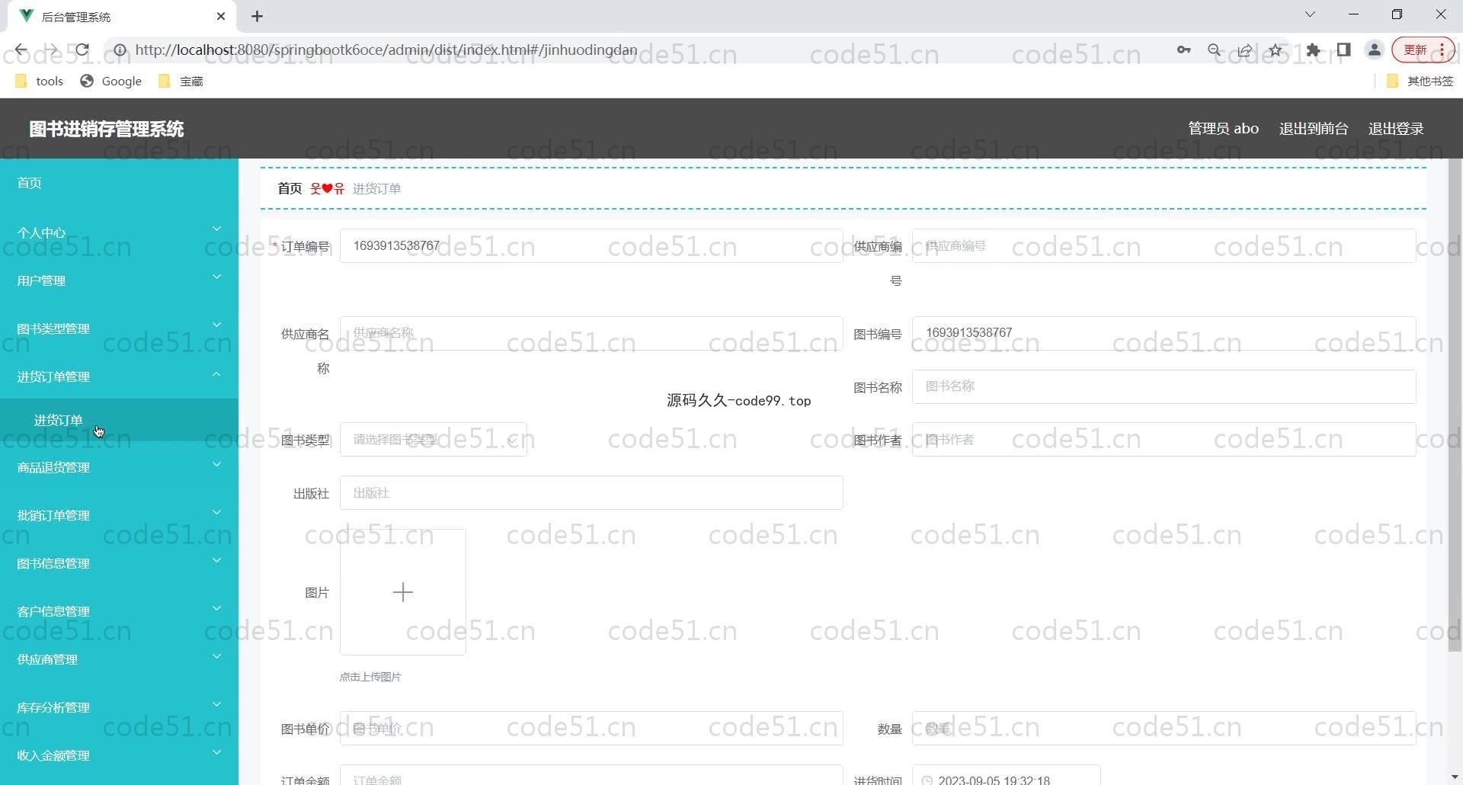Focus the 供应商名称 input field
This screenshot has width=1463, height=785.
point(591,333)
